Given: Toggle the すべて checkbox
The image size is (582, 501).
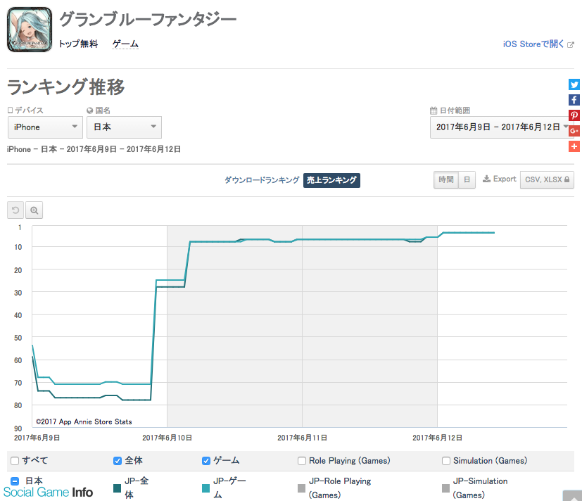Looking at the screenshot, I should pyautogui.click(x=15, y=461).
